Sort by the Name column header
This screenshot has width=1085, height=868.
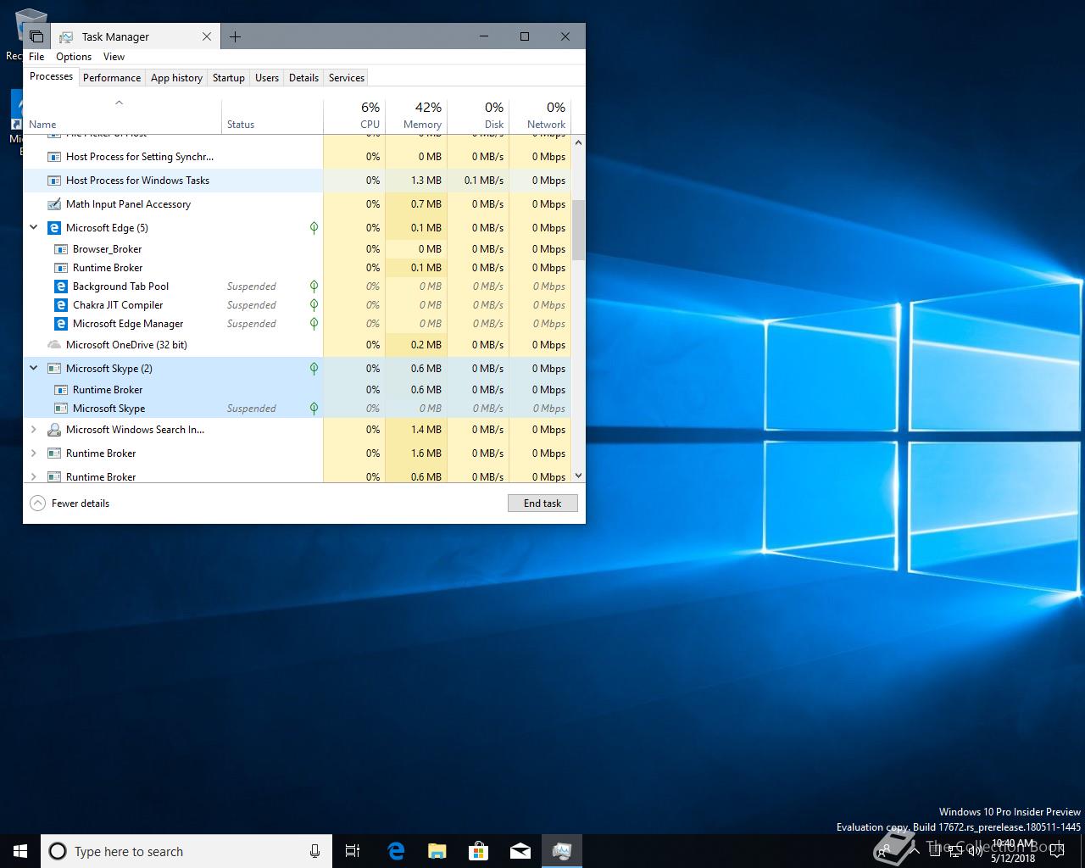point(123,116)
